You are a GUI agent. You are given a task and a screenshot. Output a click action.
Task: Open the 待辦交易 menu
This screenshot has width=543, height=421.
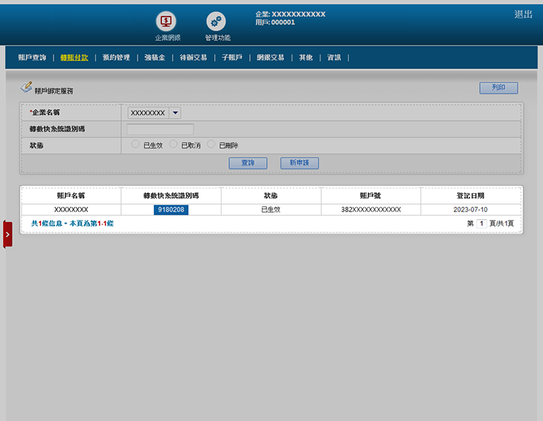tap(193, 57)
